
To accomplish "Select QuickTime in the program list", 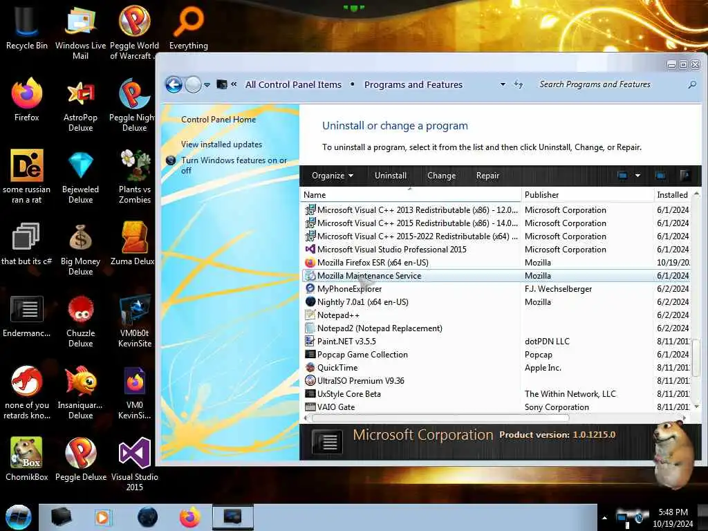I will 496,368.
